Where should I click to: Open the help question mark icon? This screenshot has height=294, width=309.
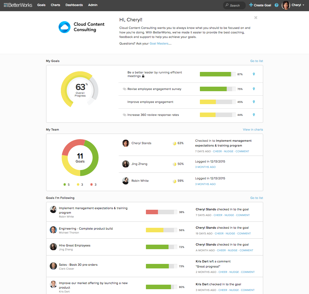click(276, 5)
